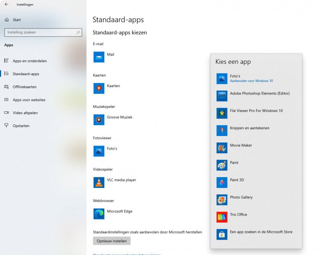Click the Groove Muziek app icon

99,120
